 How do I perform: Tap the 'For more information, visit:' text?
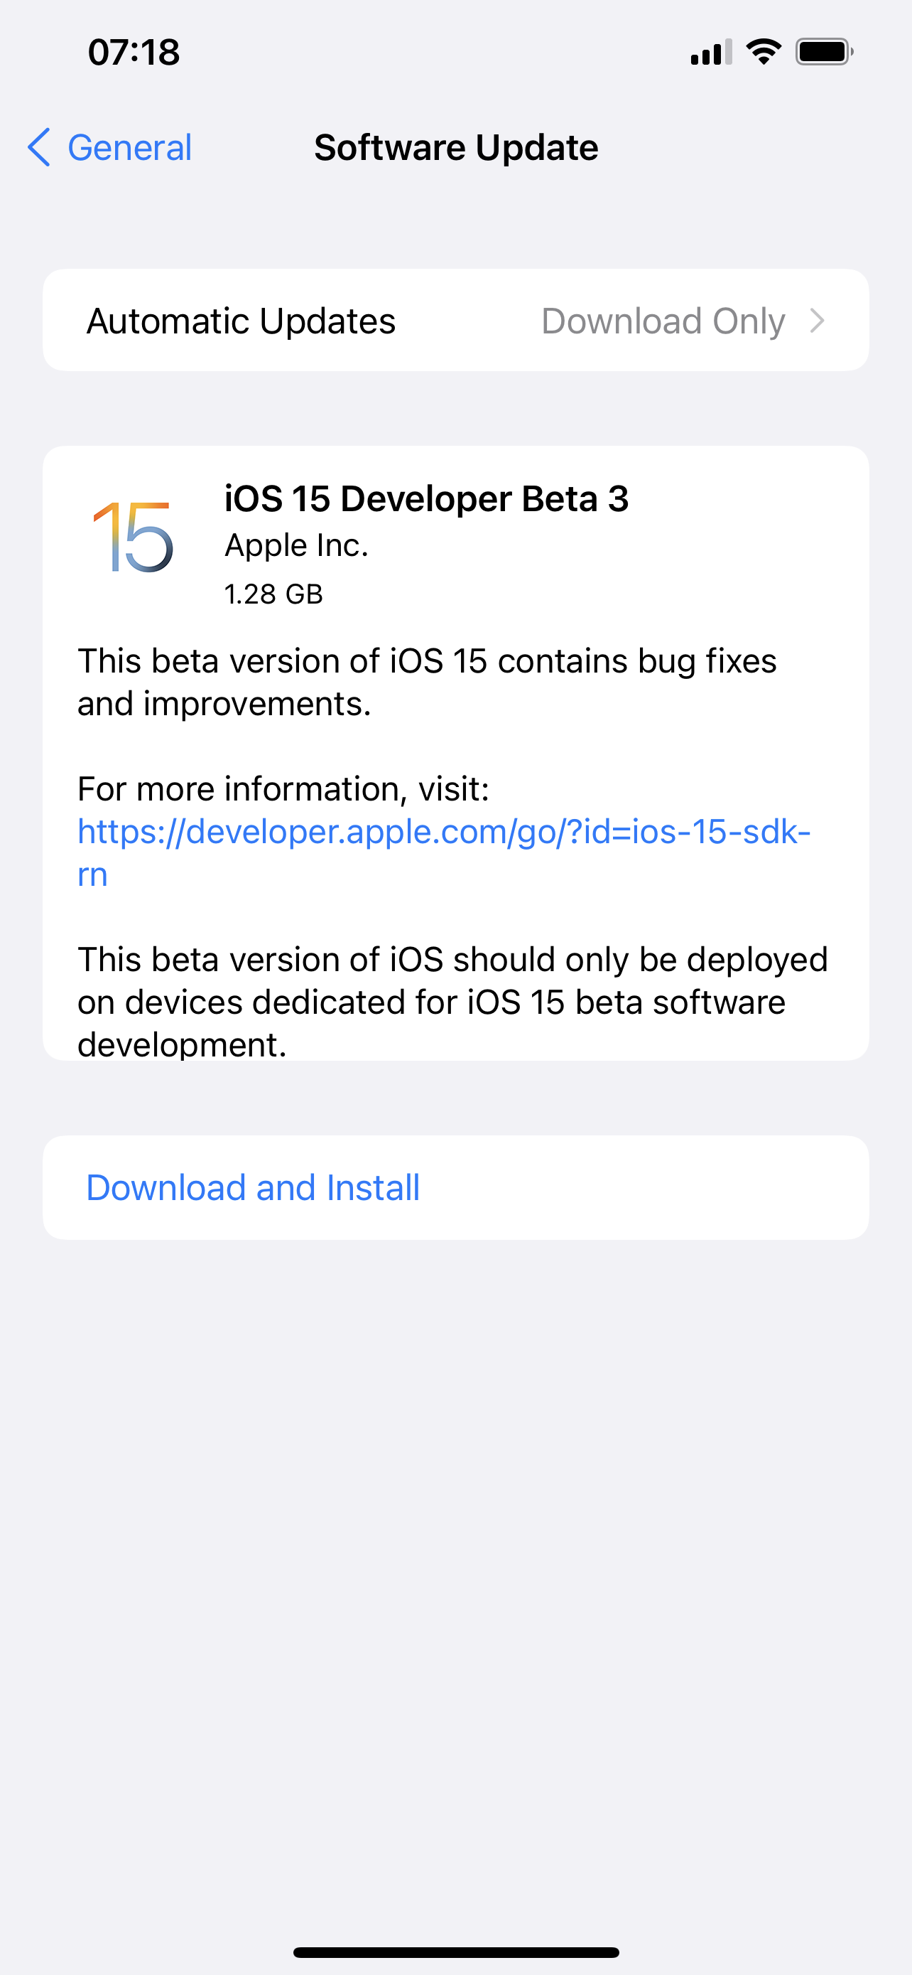[x=283, y=789]
